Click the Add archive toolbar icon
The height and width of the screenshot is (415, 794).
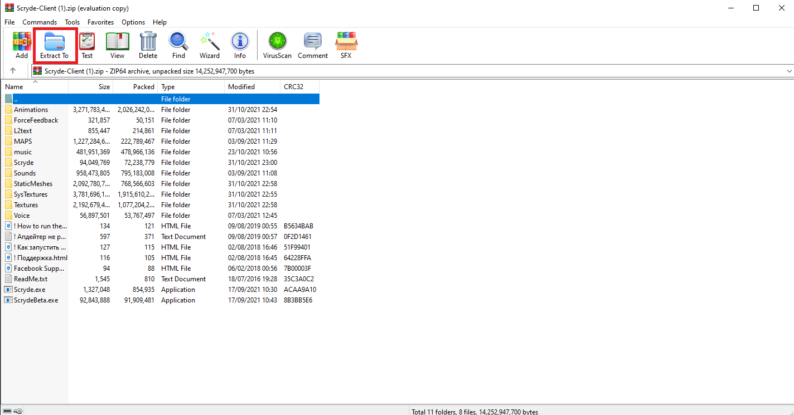point(22,45)
